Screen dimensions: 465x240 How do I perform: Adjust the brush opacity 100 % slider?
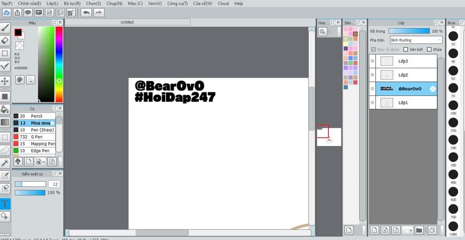[30, 193]
